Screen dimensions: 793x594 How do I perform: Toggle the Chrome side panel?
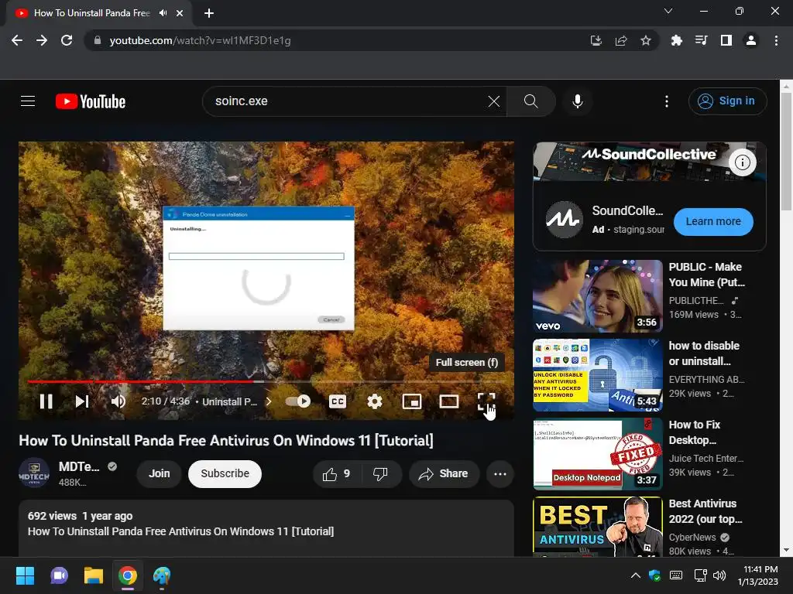(726, 40)
